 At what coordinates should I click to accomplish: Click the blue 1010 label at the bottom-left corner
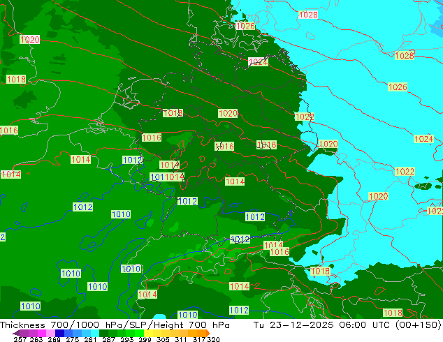pyautogui.click(x=30, y=306)
